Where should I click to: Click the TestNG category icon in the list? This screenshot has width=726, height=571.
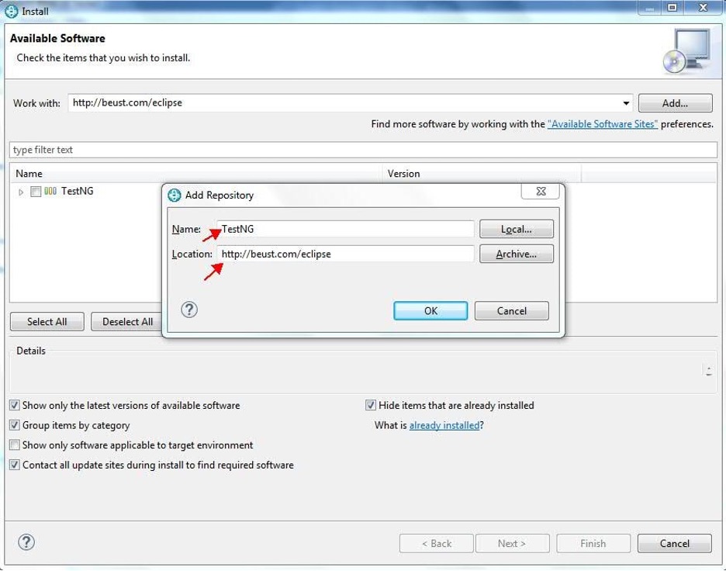click(x=50, y=191)
